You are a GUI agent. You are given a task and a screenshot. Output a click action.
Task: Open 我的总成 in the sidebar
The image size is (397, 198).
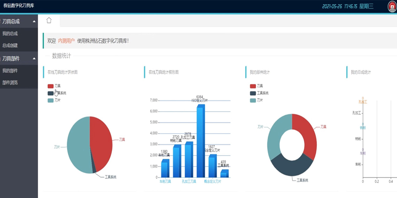(10, 34)
